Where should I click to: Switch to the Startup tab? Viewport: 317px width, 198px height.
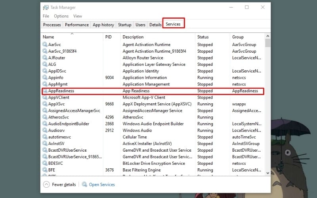click(124, 25)
